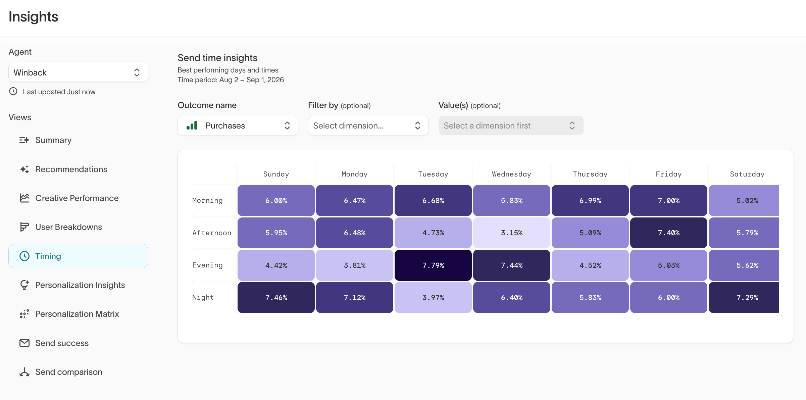The image size is (806, 400).
Task: Open the Winback agent dropdown
Action: (78, 72)
